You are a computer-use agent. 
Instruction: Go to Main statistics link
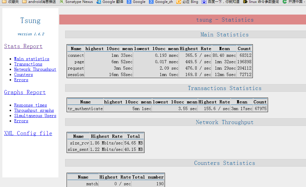pyautogui.click(x=32, y=59)
